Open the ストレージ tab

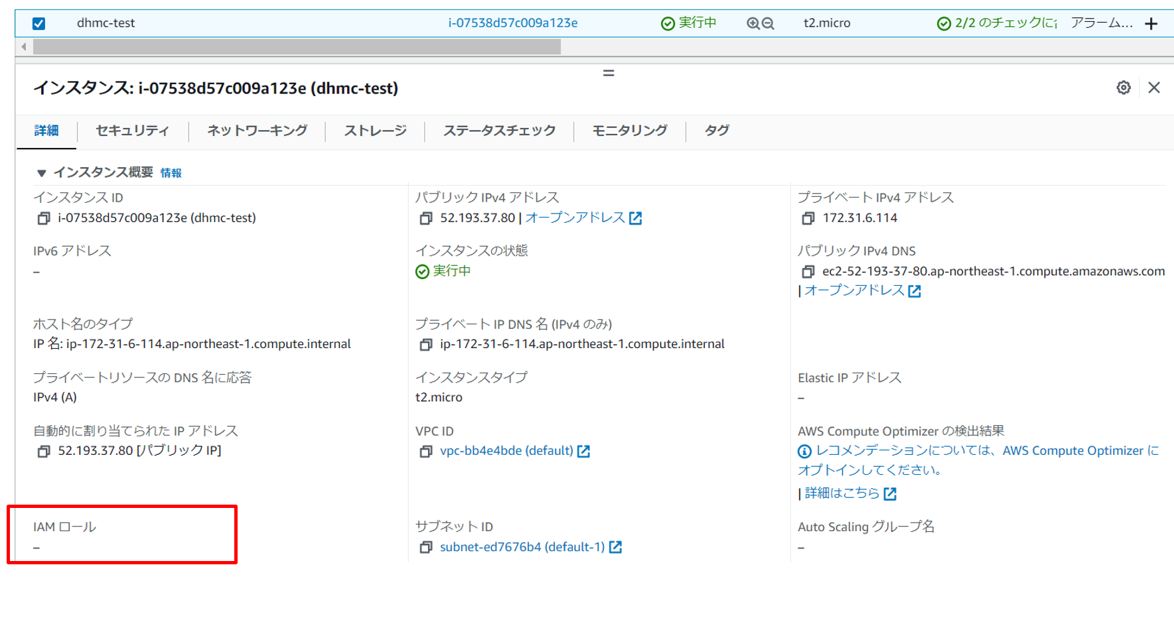[375, 131]
